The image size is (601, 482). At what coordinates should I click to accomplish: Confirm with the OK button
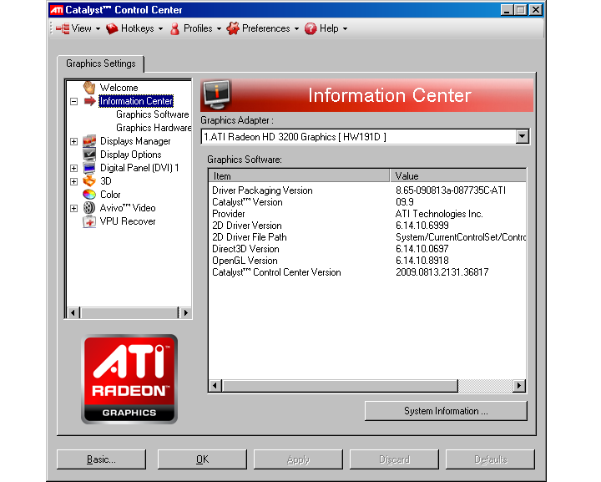[202, 459]
